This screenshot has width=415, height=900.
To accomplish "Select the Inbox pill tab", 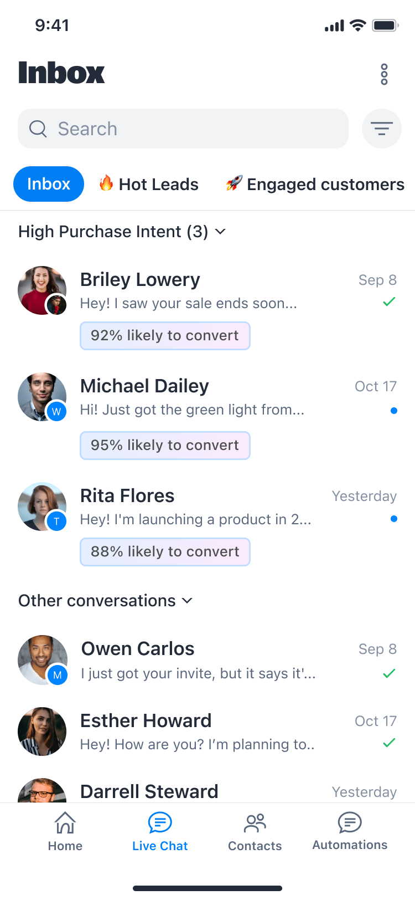I will click(x=49, y=184).
